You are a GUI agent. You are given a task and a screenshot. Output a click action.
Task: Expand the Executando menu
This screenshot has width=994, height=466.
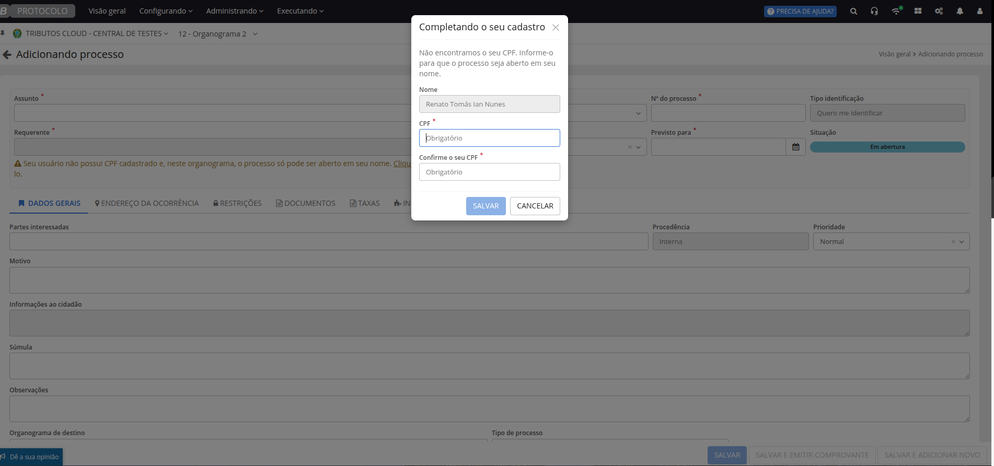pos(300,11)
